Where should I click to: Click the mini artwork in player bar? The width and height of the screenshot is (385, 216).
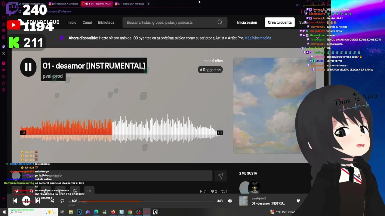(x=243, y=201)
